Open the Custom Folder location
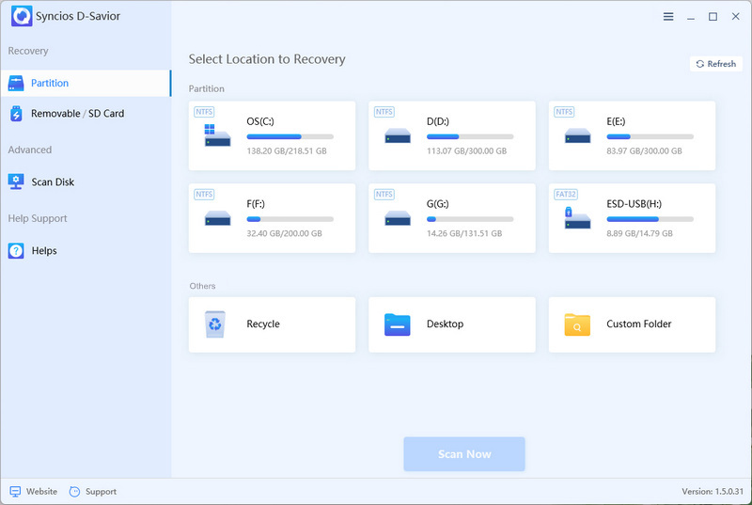This screenshot has height=505, width=752. tap(632, 324)
